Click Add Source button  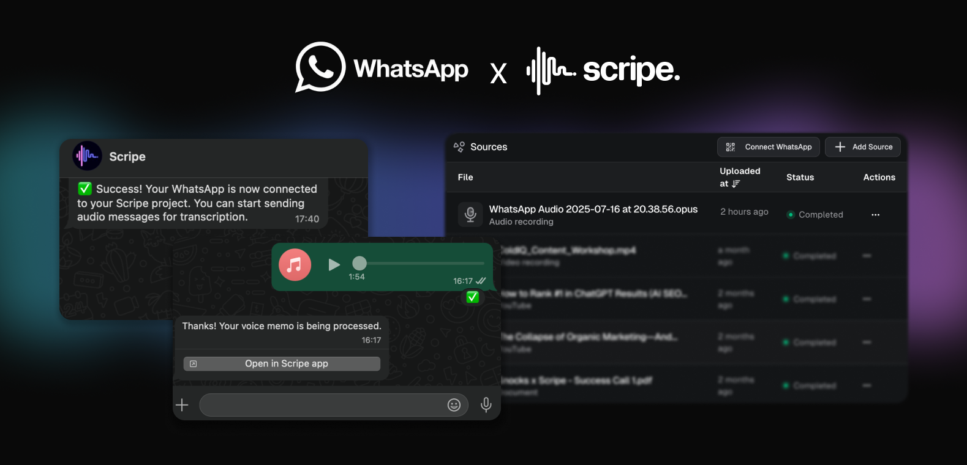[x=863, y=147]
